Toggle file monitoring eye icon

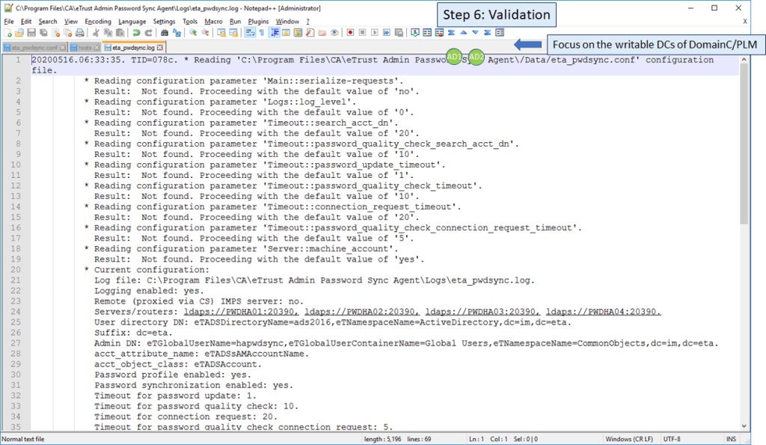click(334, 33)
